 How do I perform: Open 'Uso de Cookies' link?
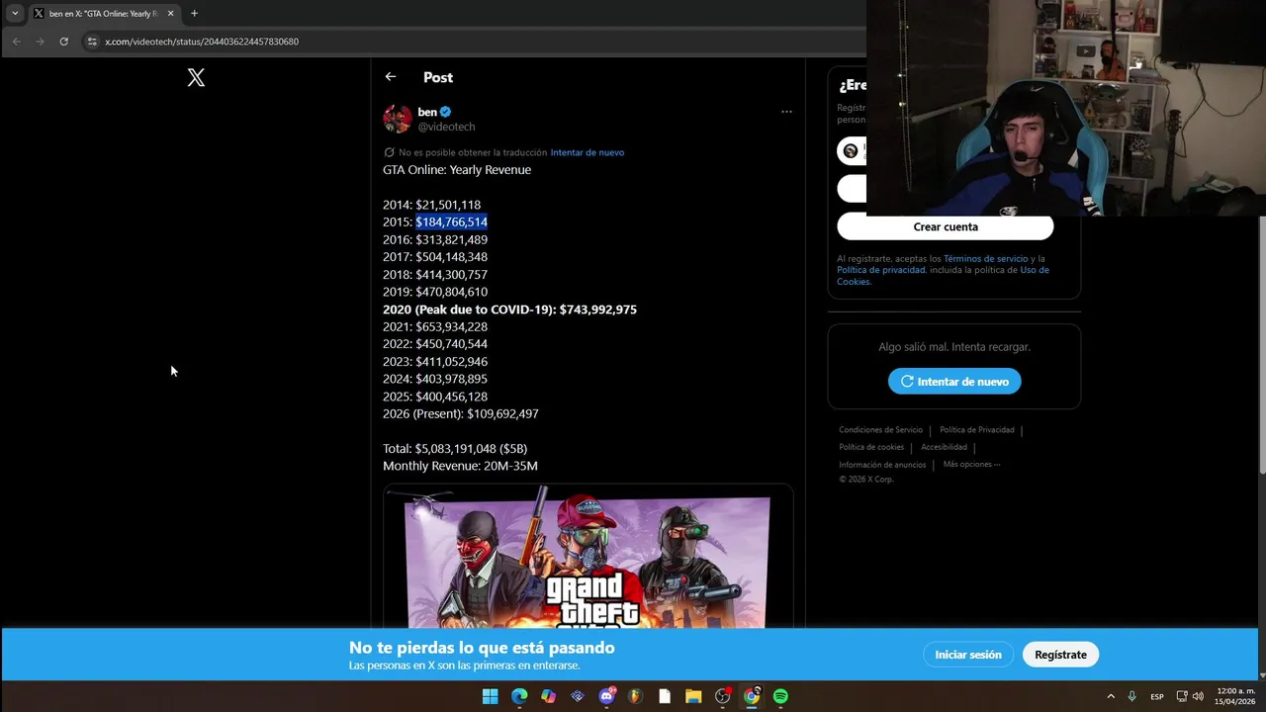[943, 276]
